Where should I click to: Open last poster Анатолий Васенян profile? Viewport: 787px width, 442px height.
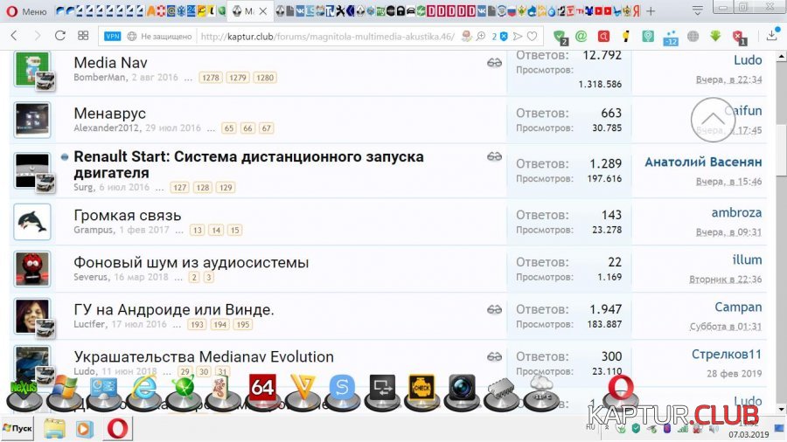(703, 162)
